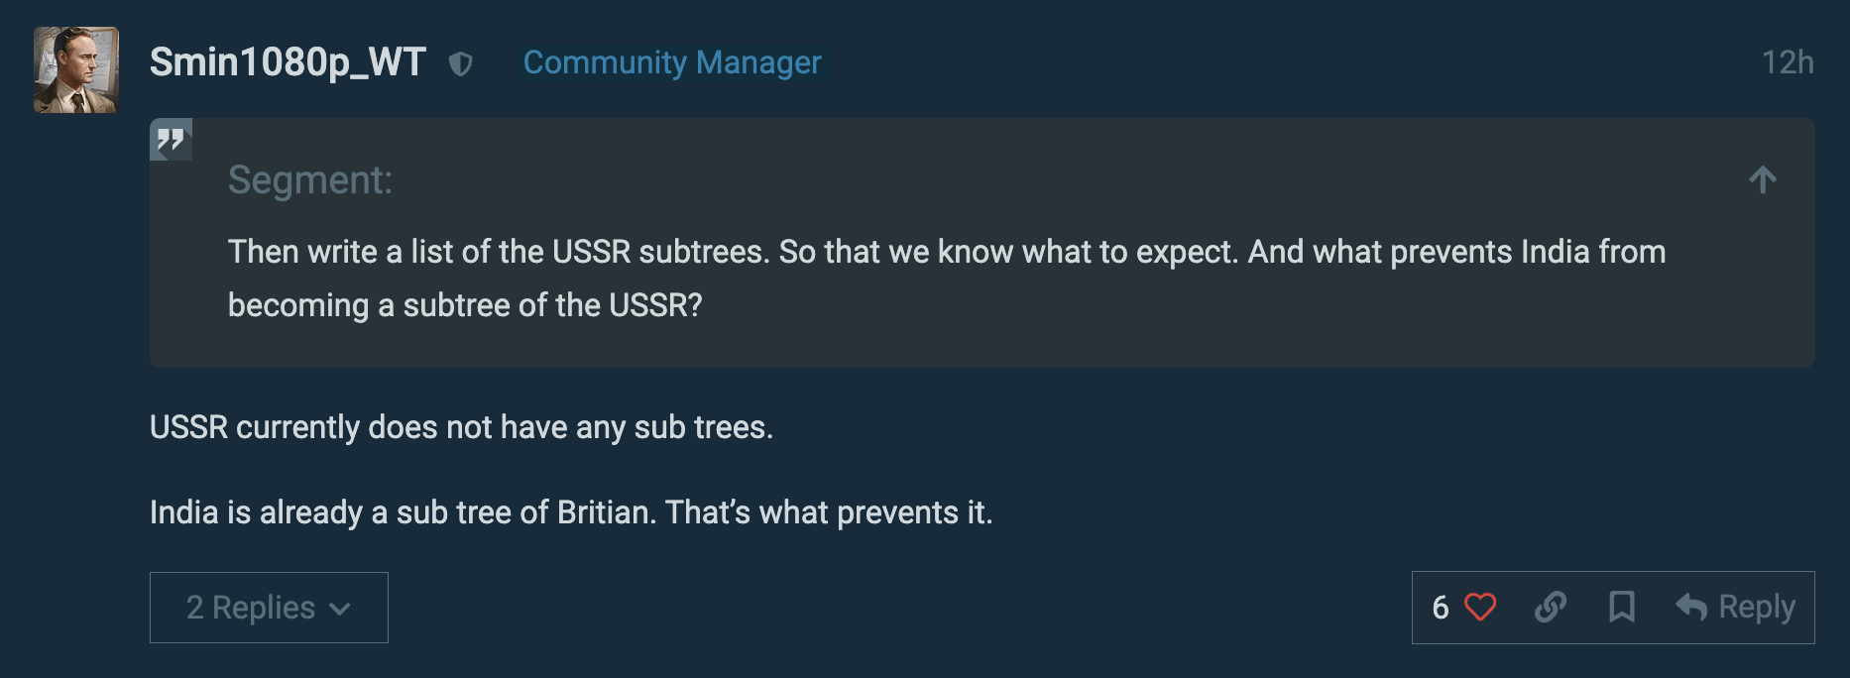This screenshot has width=1850, height=678.
Task: View who liked via the 6 count
Action: (x=1441, y=607)
